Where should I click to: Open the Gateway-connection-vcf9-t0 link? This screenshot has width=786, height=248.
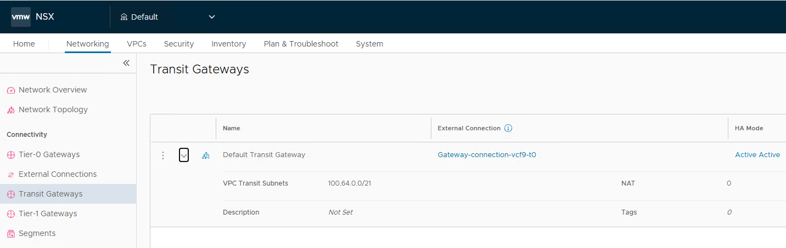pos(487,155)
